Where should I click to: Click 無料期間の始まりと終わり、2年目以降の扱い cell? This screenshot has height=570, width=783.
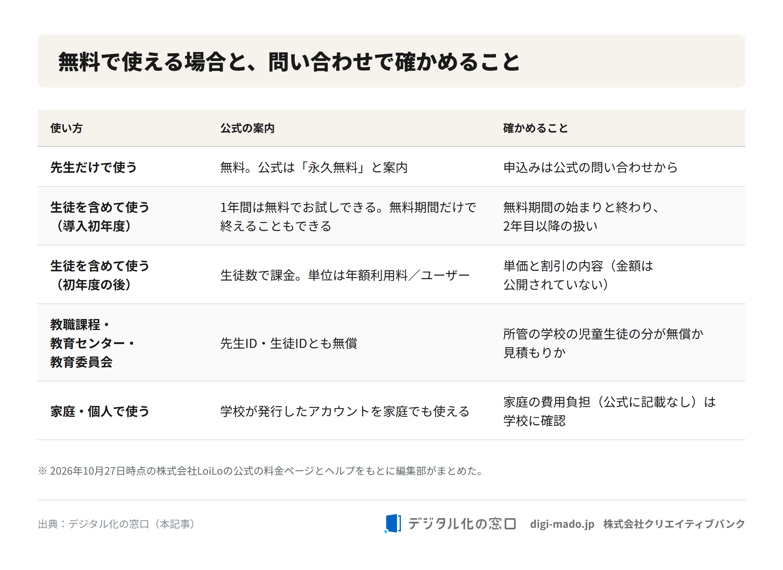pyautogui.click(x=581, y=216)
